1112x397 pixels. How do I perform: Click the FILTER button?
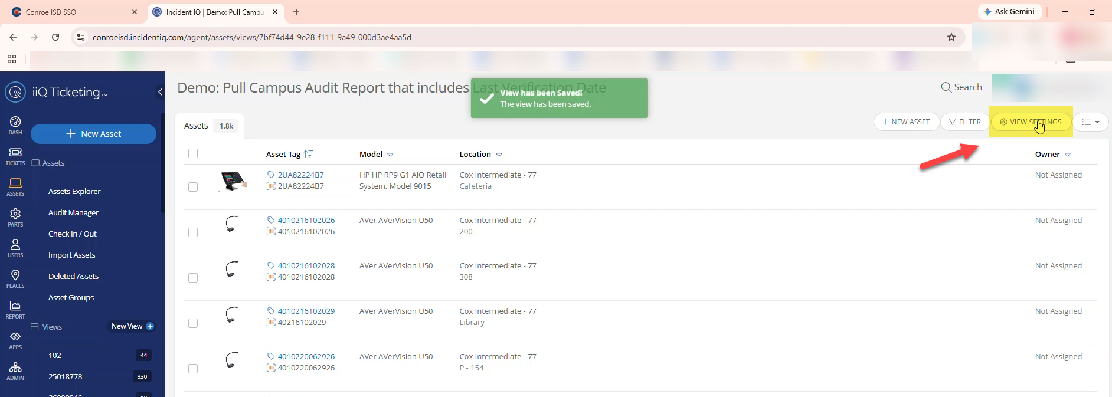[964, 122]
